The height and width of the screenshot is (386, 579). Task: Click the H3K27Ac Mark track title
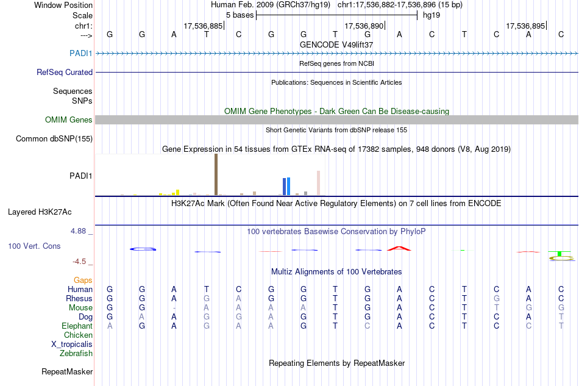[336, 204]
